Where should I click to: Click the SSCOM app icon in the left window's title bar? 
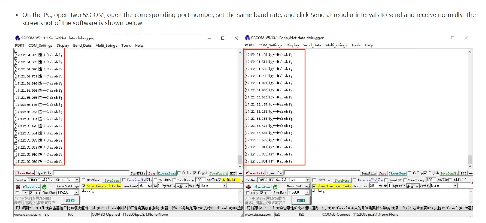point(17,38)
